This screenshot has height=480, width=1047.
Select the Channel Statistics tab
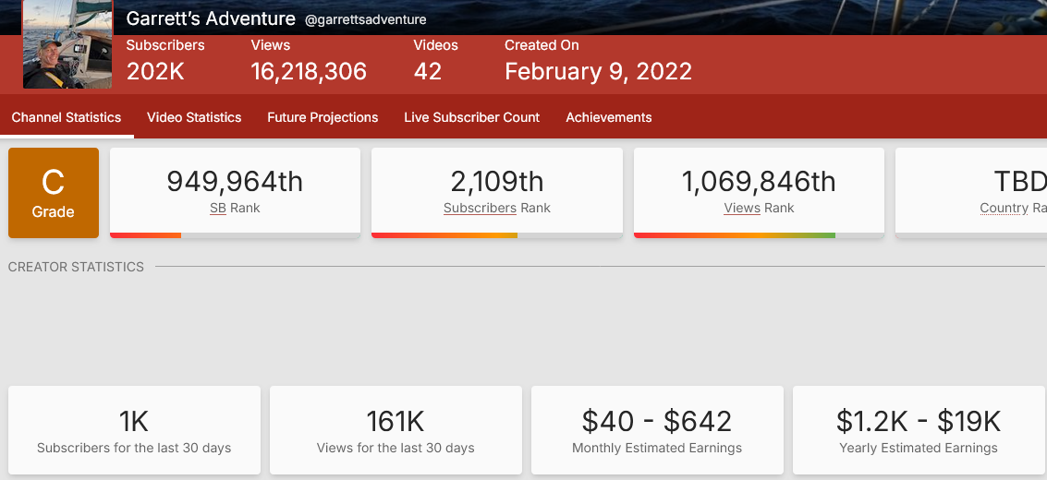click(67, 117)
